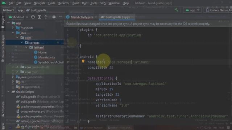Open the VCS menu

click(103, 3)
